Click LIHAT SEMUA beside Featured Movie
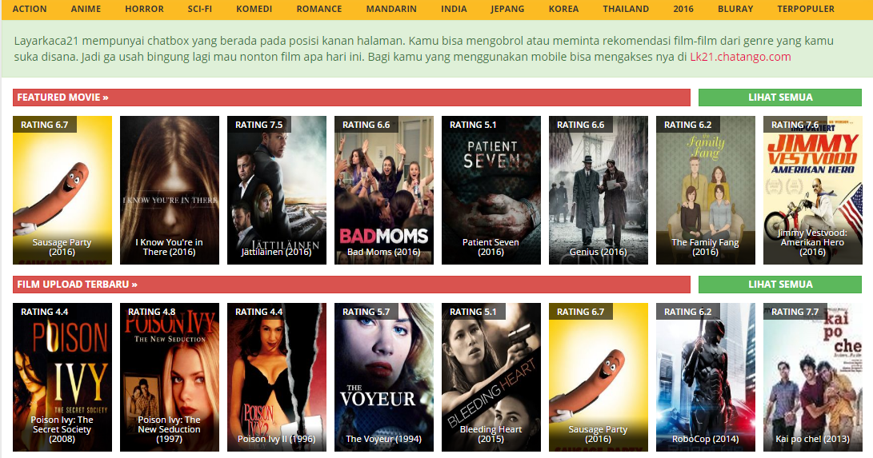 (x=780, y=98)
